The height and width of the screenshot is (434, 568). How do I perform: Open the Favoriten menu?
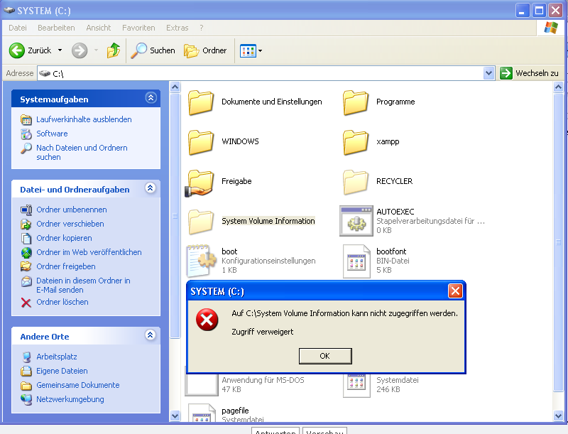tap(138, 28)
